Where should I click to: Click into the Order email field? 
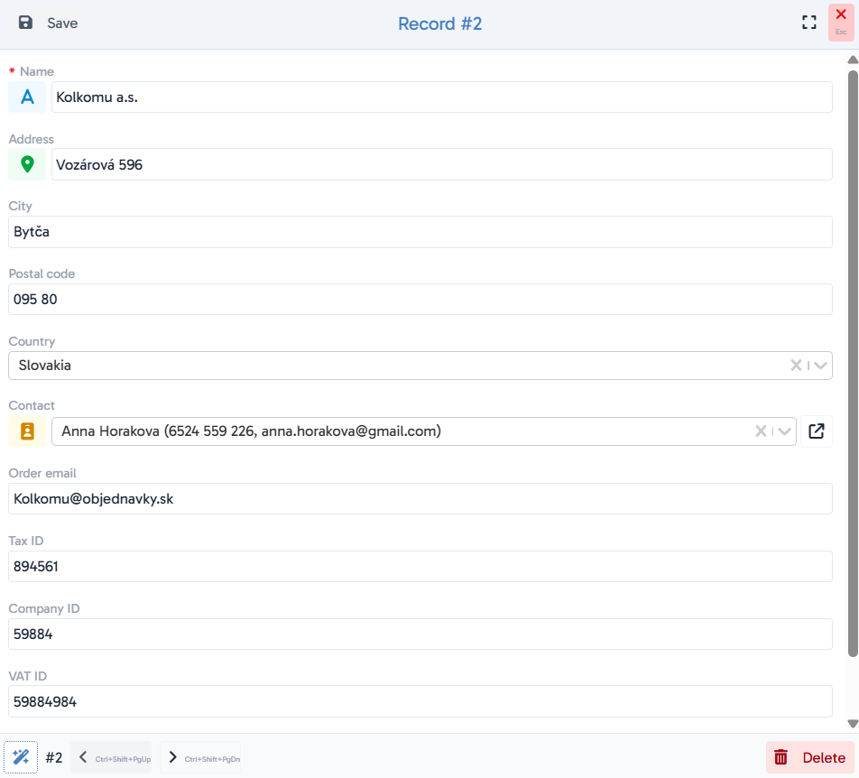point(420,498)
